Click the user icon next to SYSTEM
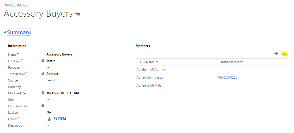The height and width of the screenshot is (133, 294). click(x=49, y=119)
